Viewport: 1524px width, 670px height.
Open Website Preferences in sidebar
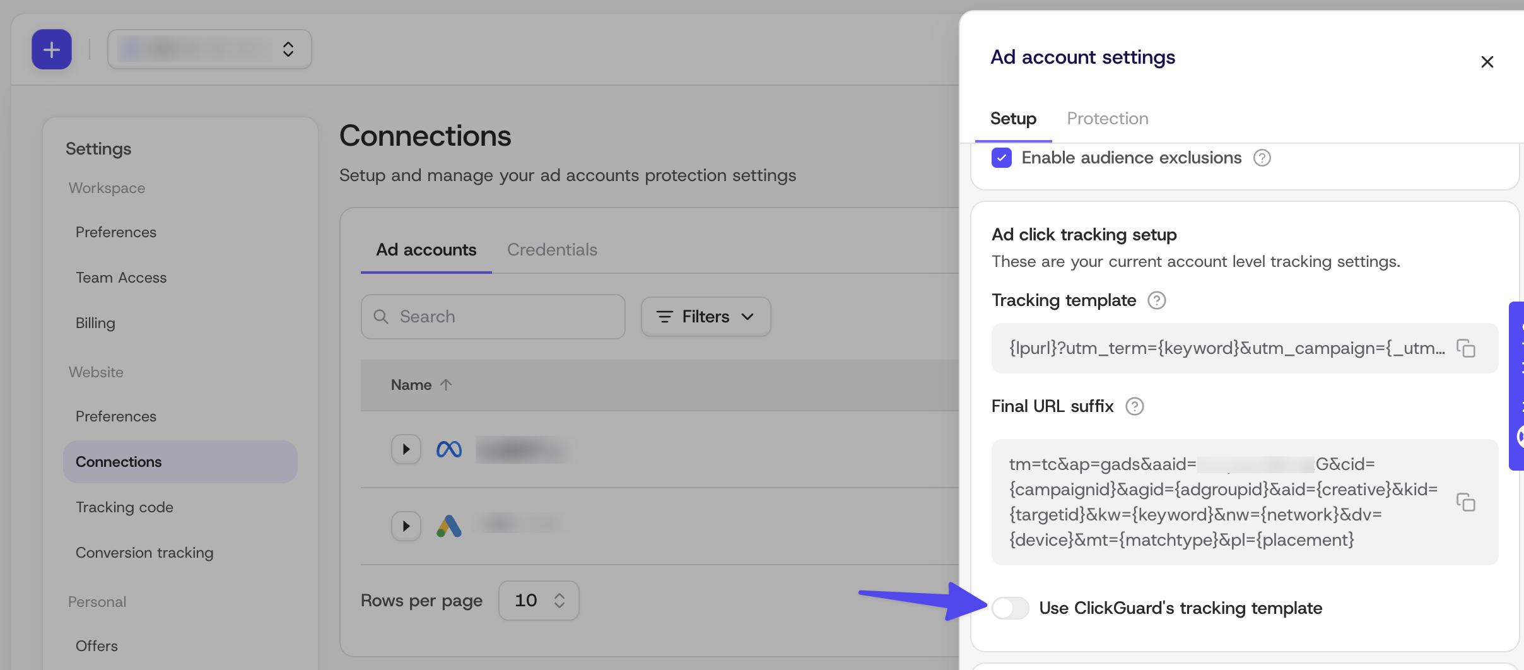pyautogui.click(x=116, y=416)
